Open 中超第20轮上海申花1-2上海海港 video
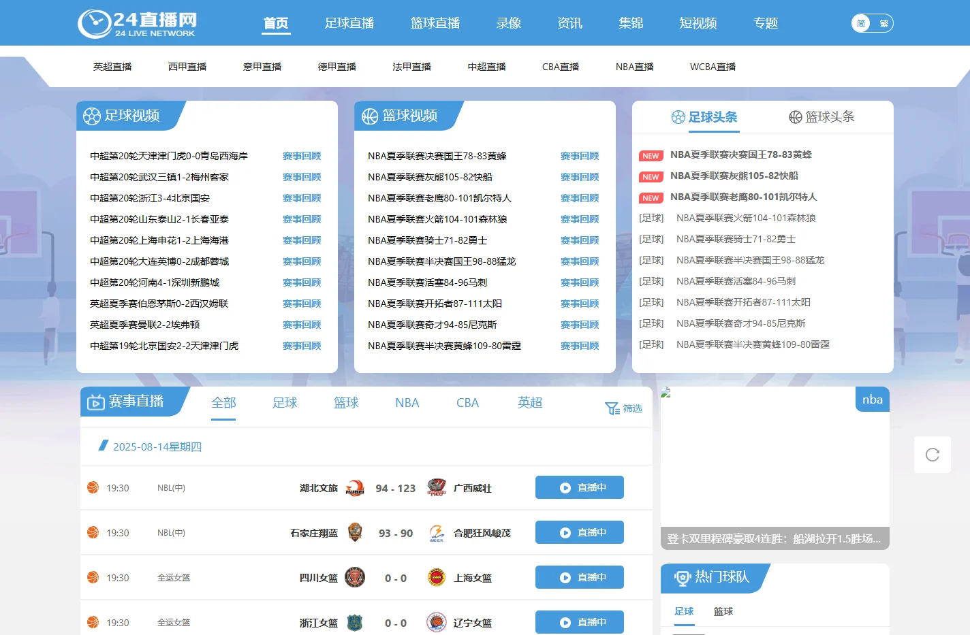970x635 pixels. (159, 240)
